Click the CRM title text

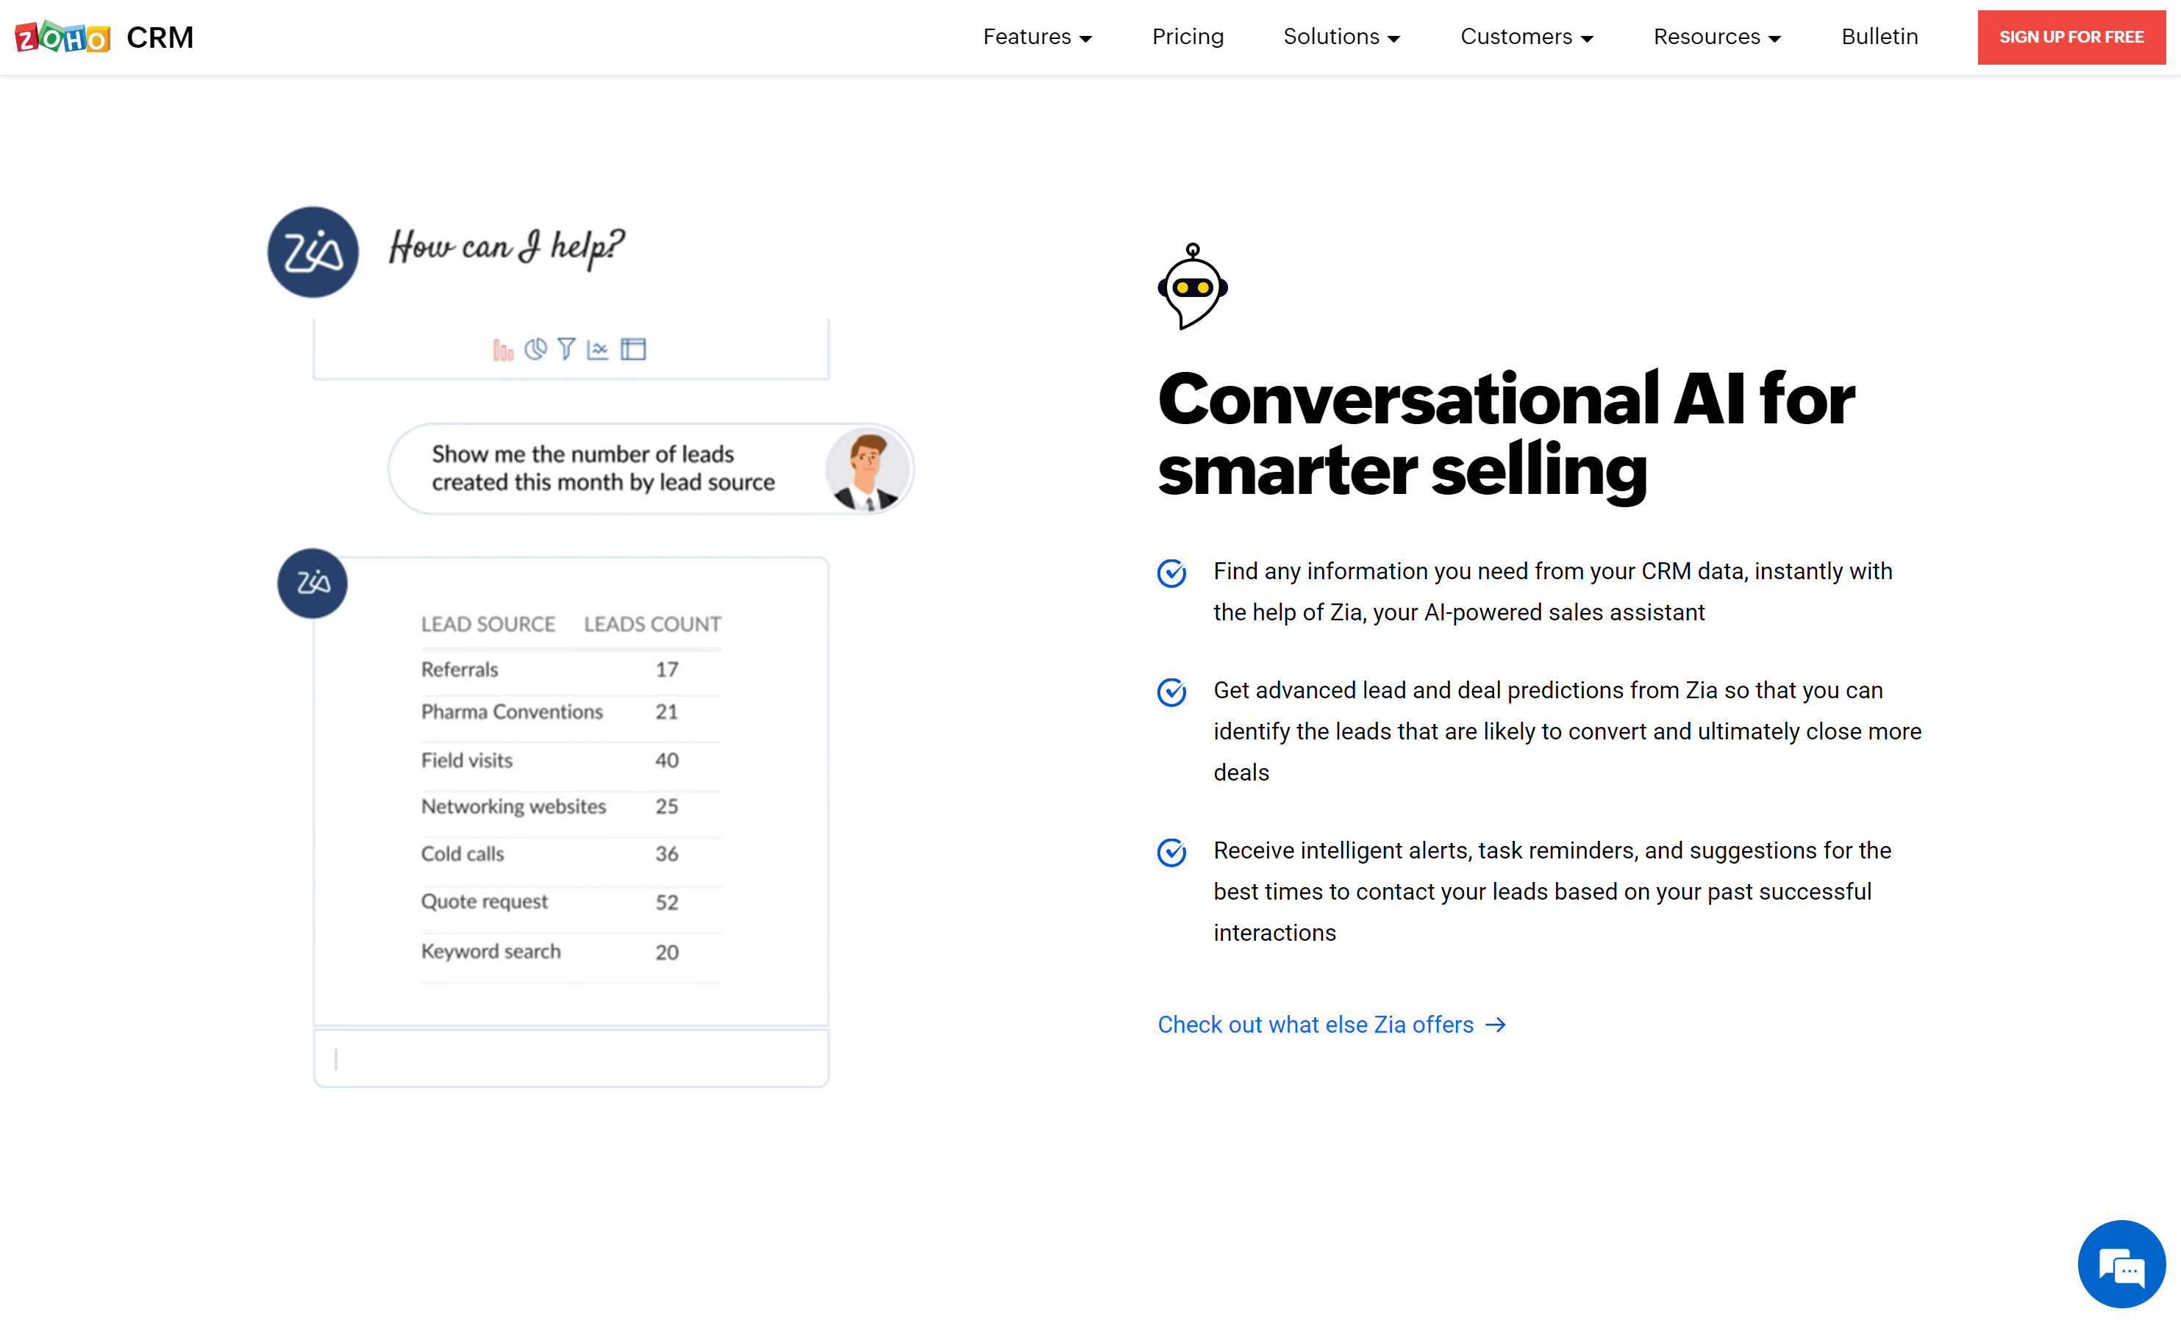(x=160, y=37)
